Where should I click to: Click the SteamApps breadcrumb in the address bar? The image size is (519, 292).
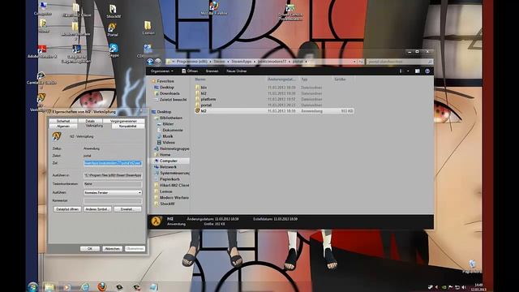(242, 62)
